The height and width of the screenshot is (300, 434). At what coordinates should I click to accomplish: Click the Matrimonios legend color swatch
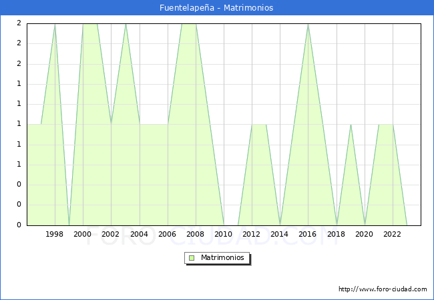pos(192,258)
